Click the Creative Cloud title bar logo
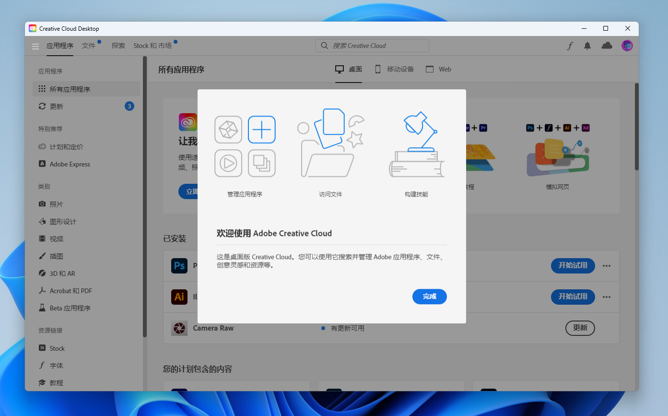 (33, 29)
